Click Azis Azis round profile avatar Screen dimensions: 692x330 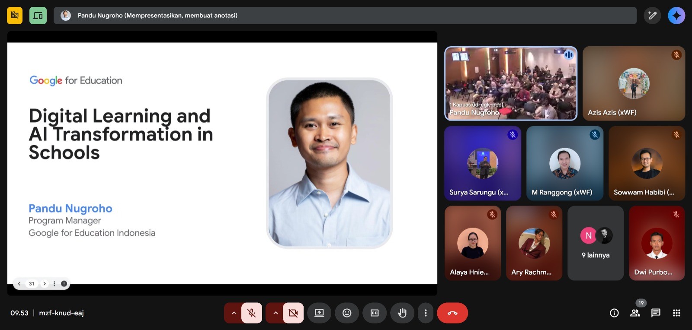point(634,83)
